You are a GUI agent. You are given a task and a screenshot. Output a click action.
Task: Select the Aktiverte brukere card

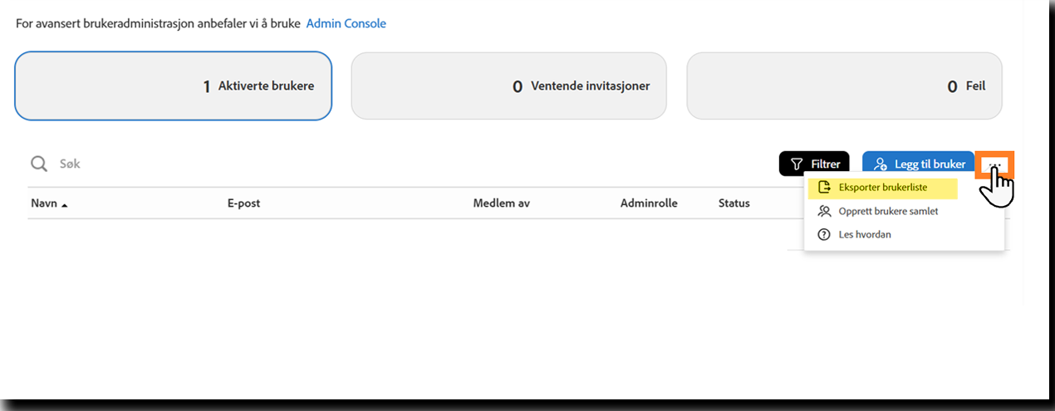click(173, 86)
